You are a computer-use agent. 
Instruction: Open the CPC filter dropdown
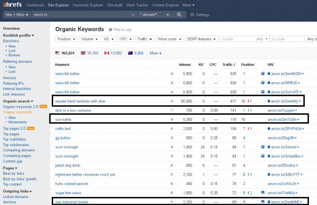click(x=125, y=39)
